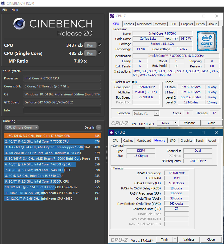Viewport: 224px width, 244px height.
Task: Open the File menu
Action: point(5,10)
